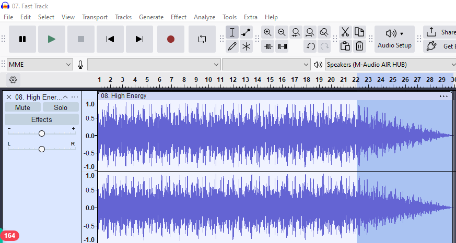The height and width of the screenshot is (243, 456).
Task: Open the Transport menu
Action: (95, 17)
